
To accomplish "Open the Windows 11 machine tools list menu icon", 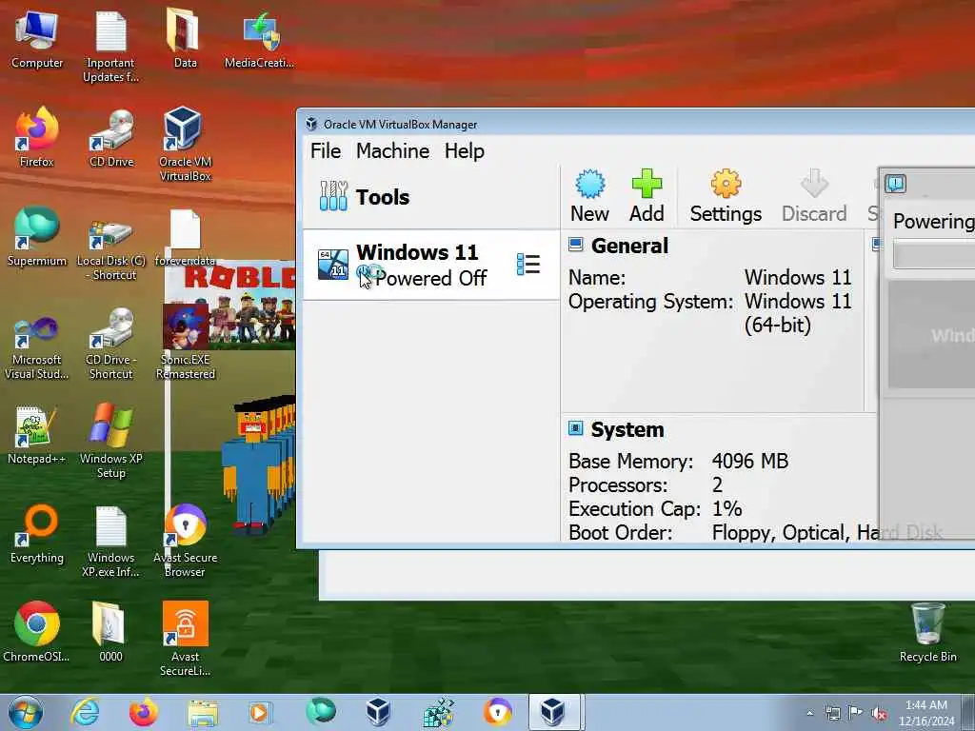I will 528,265.
